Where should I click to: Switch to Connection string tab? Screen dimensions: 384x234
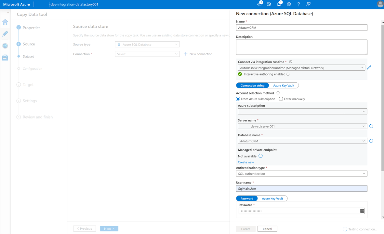(x=253, y=86)
